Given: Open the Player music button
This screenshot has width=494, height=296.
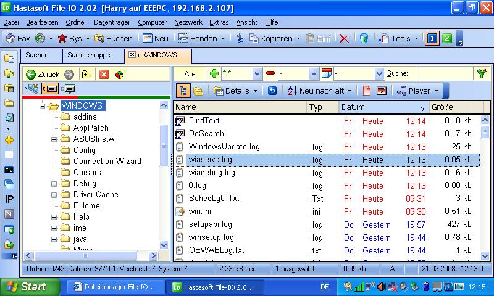Looking at the screenshot, I should click(414, 91).
